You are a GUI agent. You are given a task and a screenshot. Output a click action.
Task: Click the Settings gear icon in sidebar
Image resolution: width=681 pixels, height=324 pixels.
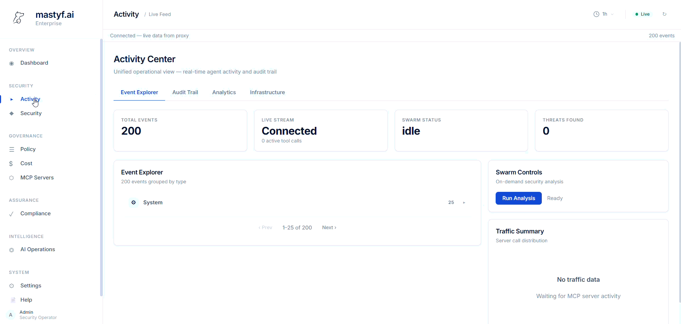tap(12, 286)
